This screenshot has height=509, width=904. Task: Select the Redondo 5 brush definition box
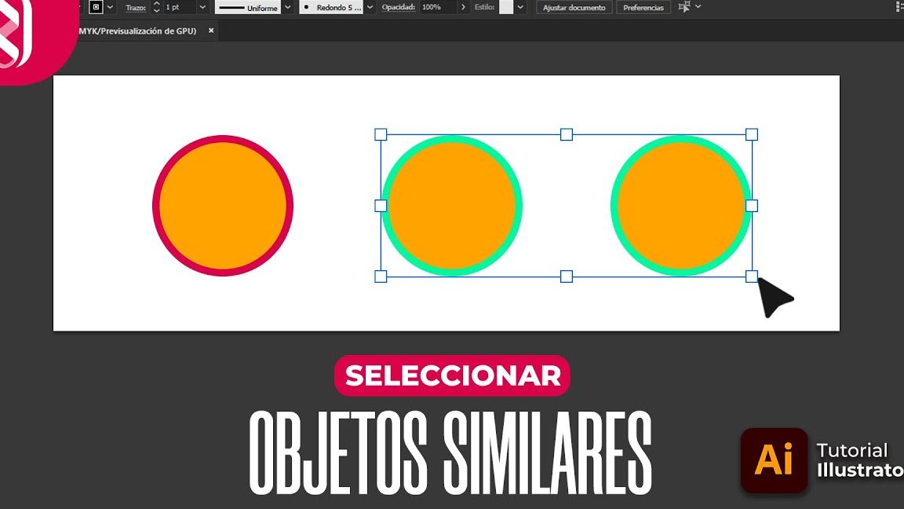tap(331, 7)
